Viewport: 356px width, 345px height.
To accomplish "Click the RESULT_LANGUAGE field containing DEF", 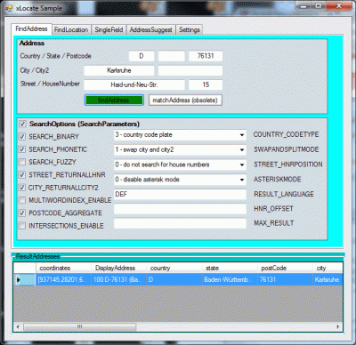I will (180, 195).
